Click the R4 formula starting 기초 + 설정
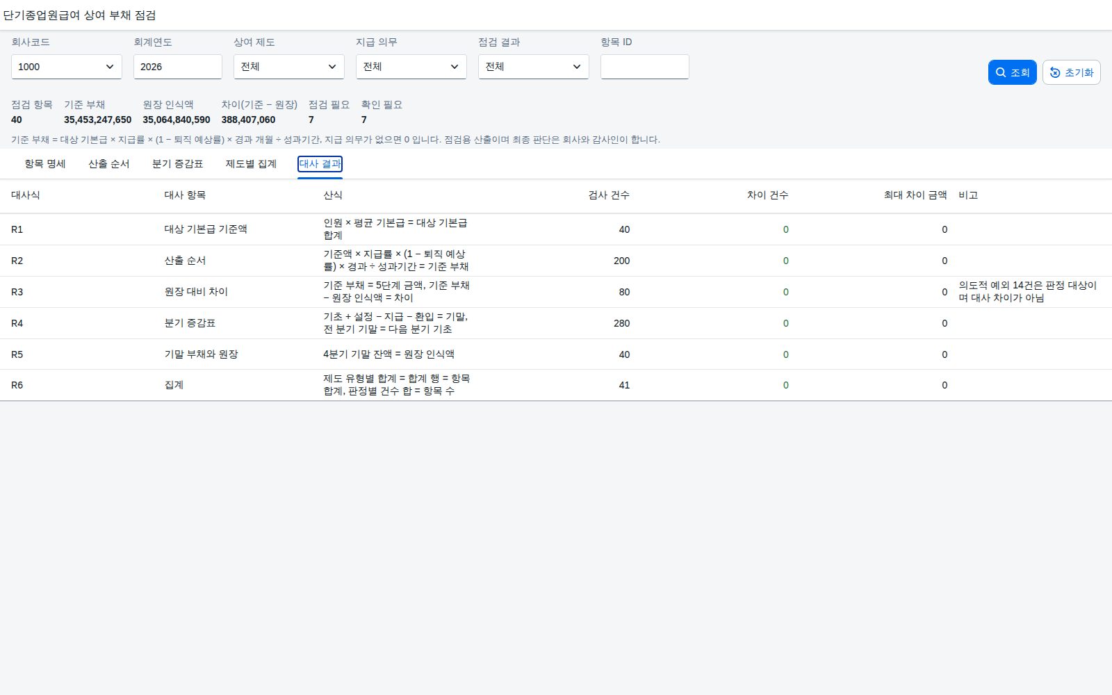1112x695 pixels. point(395,323)
